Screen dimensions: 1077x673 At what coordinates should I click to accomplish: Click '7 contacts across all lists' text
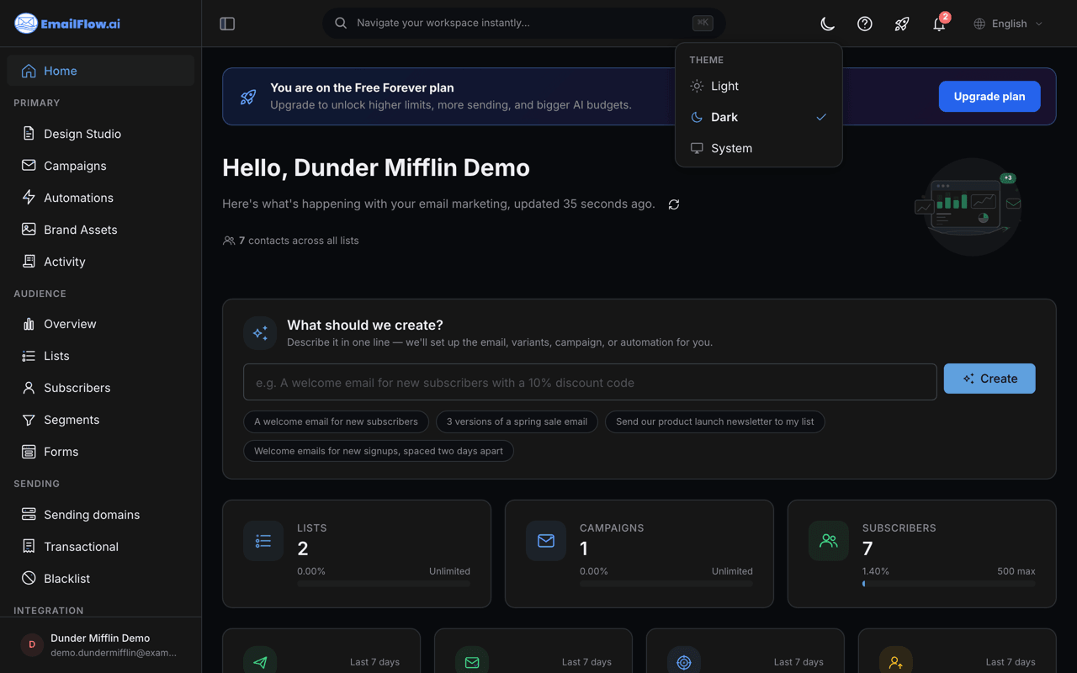click(299, 241)
